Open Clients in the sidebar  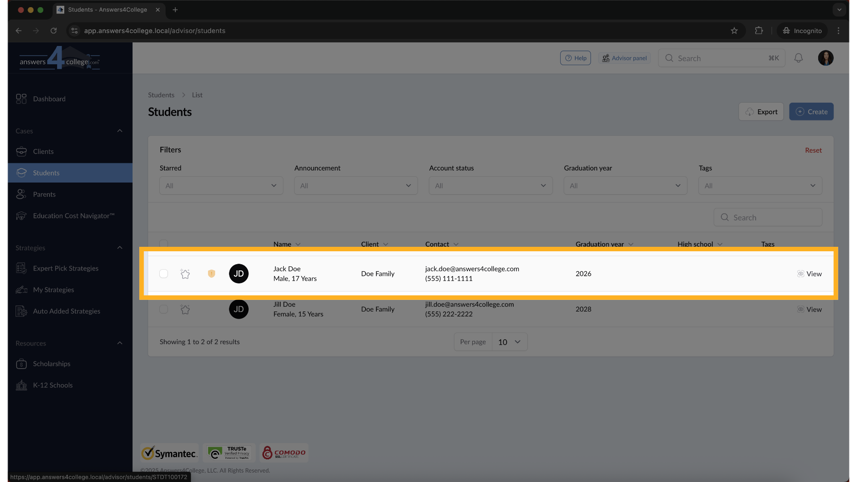coord(43,152)
